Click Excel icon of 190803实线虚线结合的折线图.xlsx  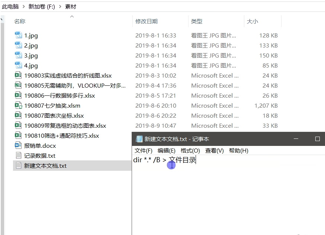pos(18,75)
